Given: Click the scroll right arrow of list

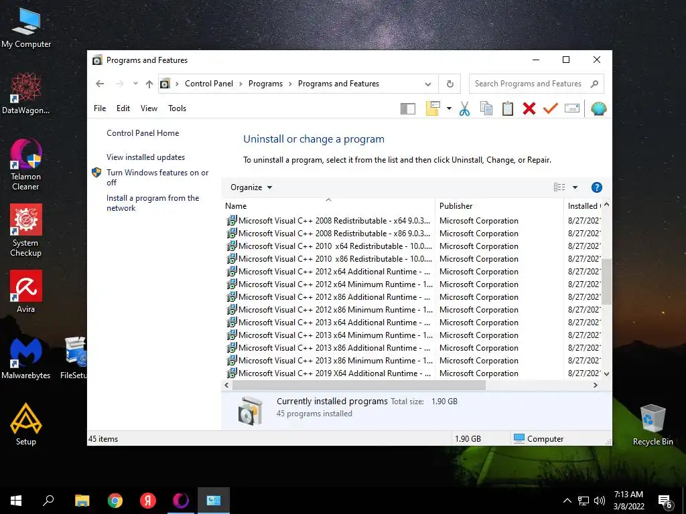Looking at the screenshot, I should [595, 385].
